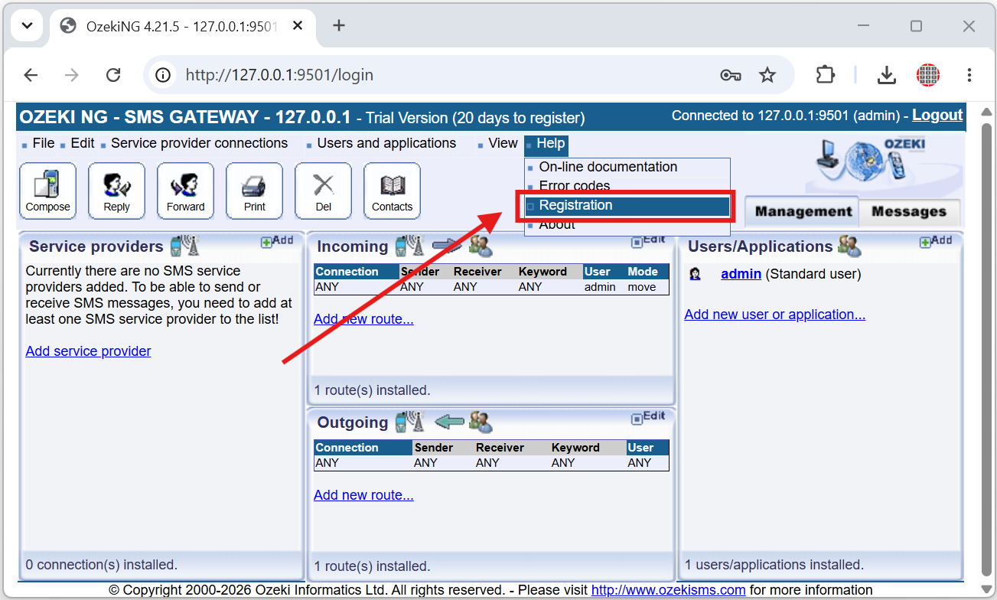Click '0 connection(s) installed.' status text

point(101,565)
